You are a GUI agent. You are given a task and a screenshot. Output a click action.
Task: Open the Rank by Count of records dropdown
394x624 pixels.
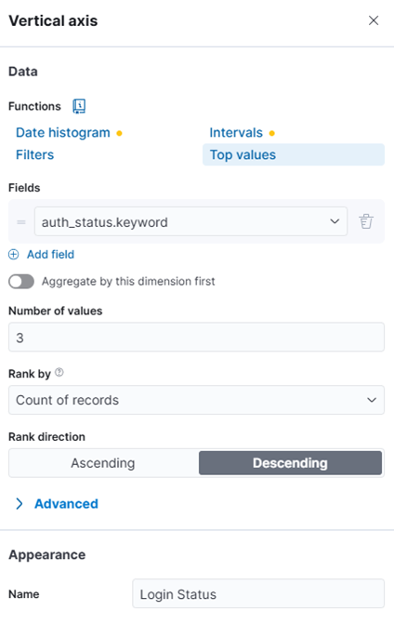click(x=196, y=400)
